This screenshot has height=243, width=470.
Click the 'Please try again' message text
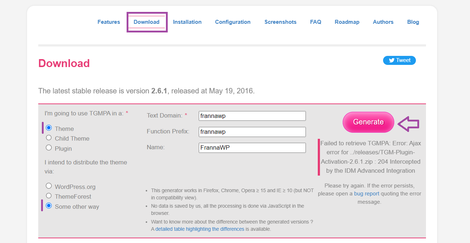pyautogui.click(x=369, y=194)
